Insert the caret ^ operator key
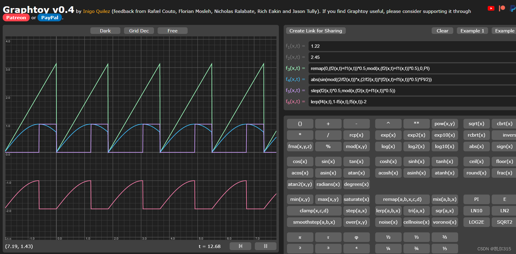 (x=388, y=124)
